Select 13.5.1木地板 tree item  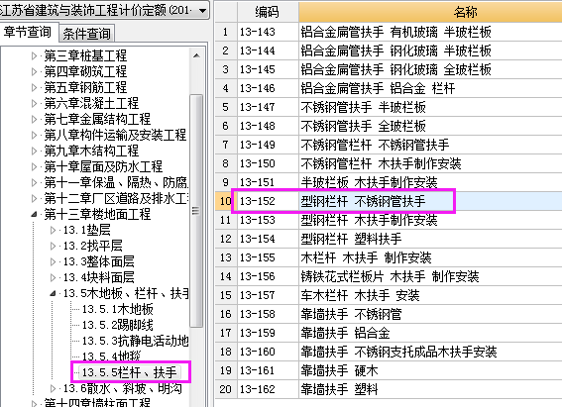pyautogui.click(x=118, y=309)
